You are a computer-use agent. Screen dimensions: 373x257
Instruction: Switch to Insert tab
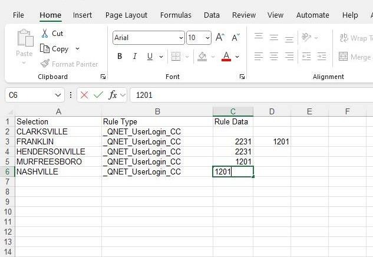point(82,15)
